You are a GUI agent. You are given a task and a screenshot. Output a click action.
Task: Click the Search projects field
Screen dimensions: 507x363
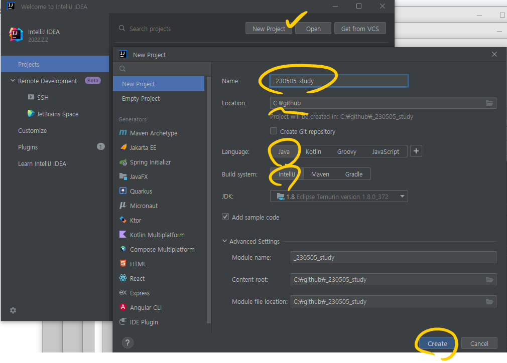179,29
